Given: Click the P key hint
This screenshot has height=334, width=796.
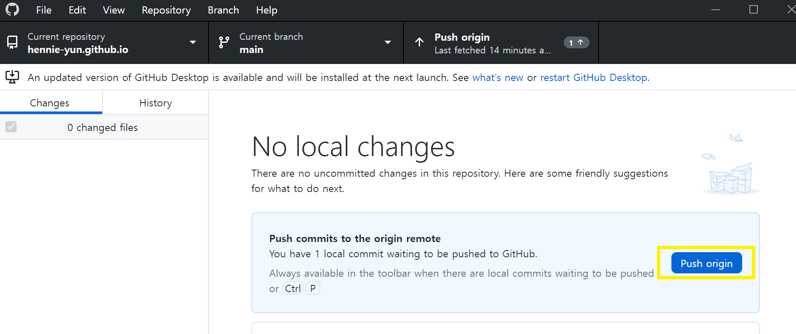Looking at the screenshot, I should coord(313,288).
